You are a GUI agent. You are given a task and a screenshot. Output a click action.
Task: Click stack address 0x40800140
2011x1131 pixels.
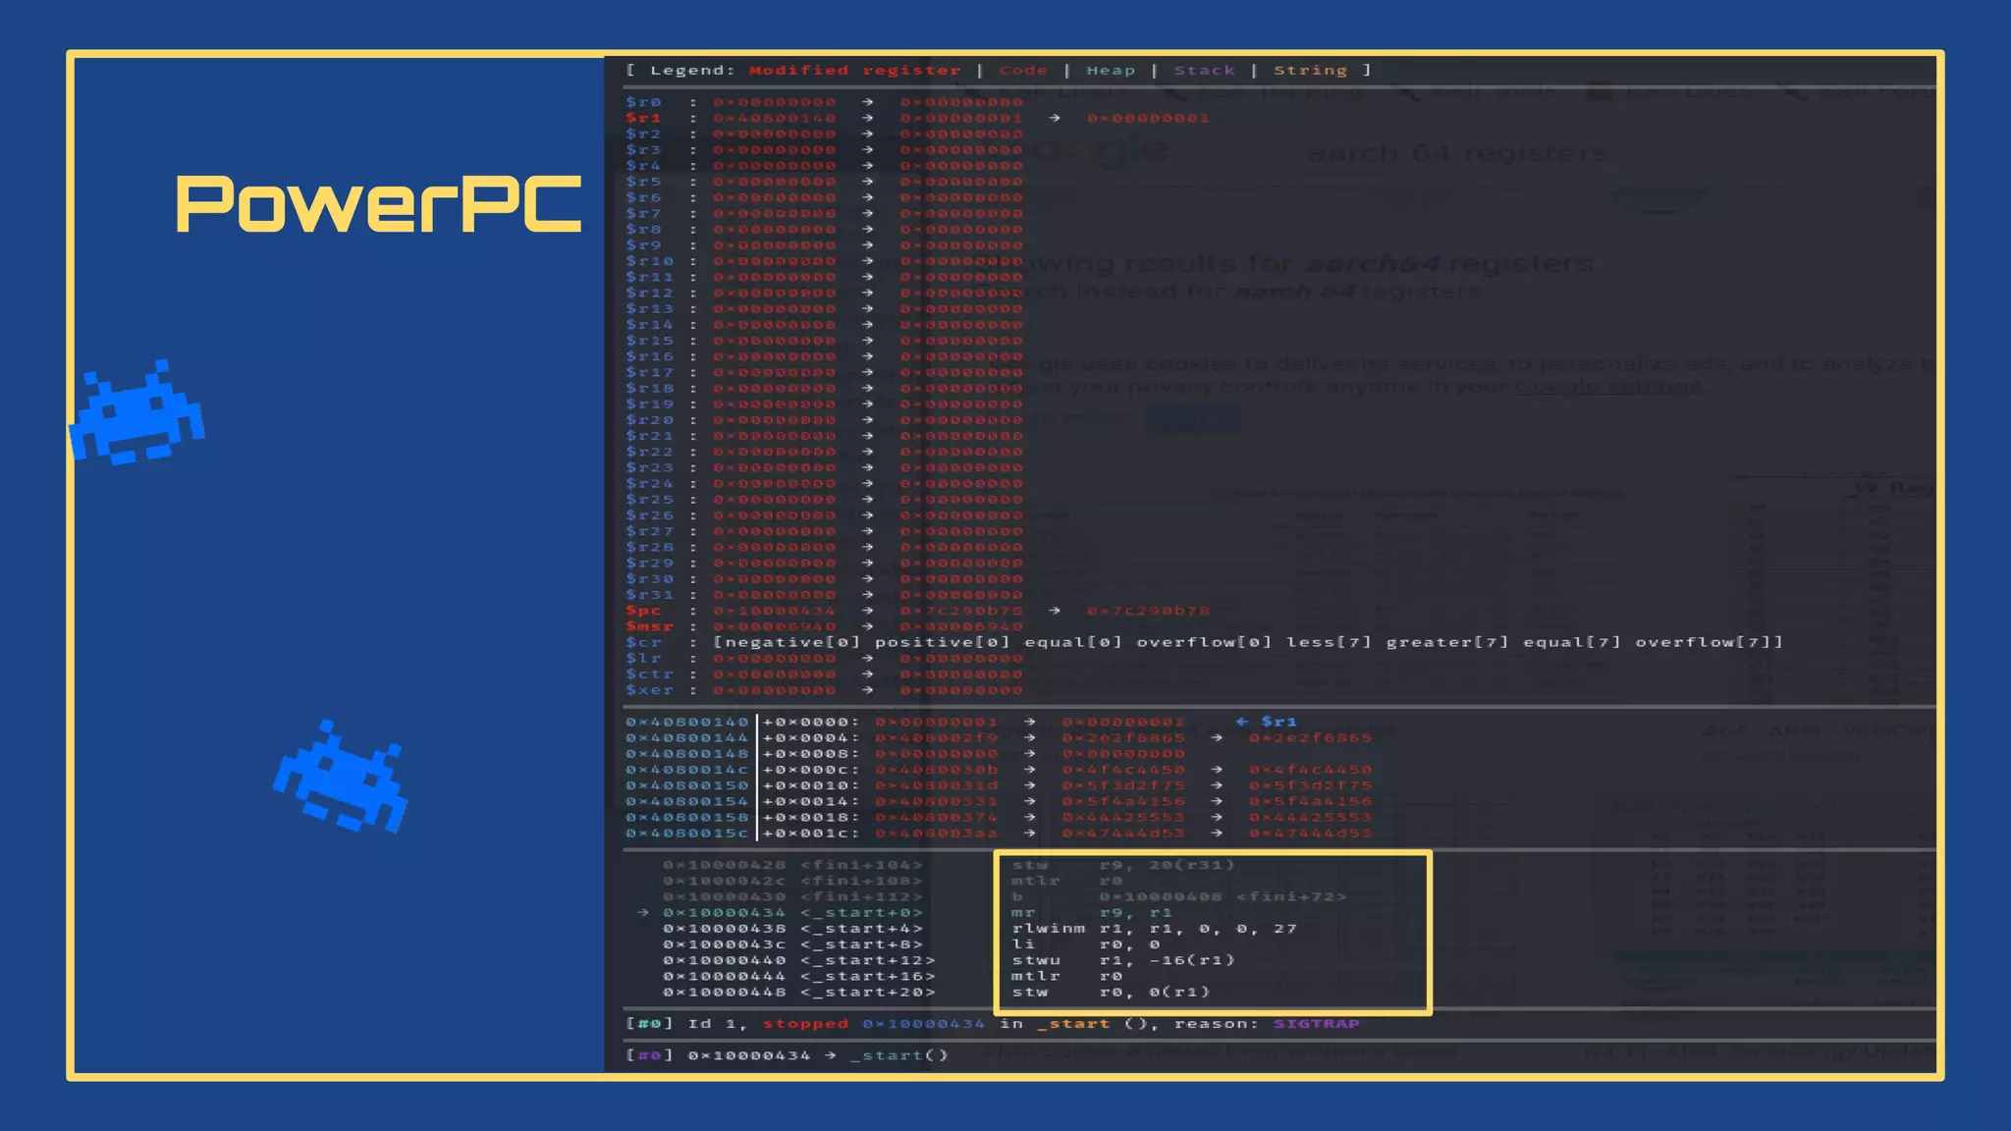point(686,722)
